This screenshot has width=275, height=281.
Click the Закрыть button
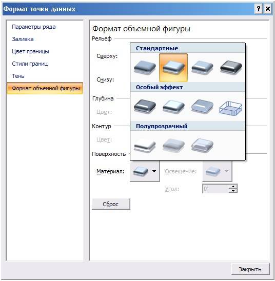pyautogui.click(x=250, y=269)
